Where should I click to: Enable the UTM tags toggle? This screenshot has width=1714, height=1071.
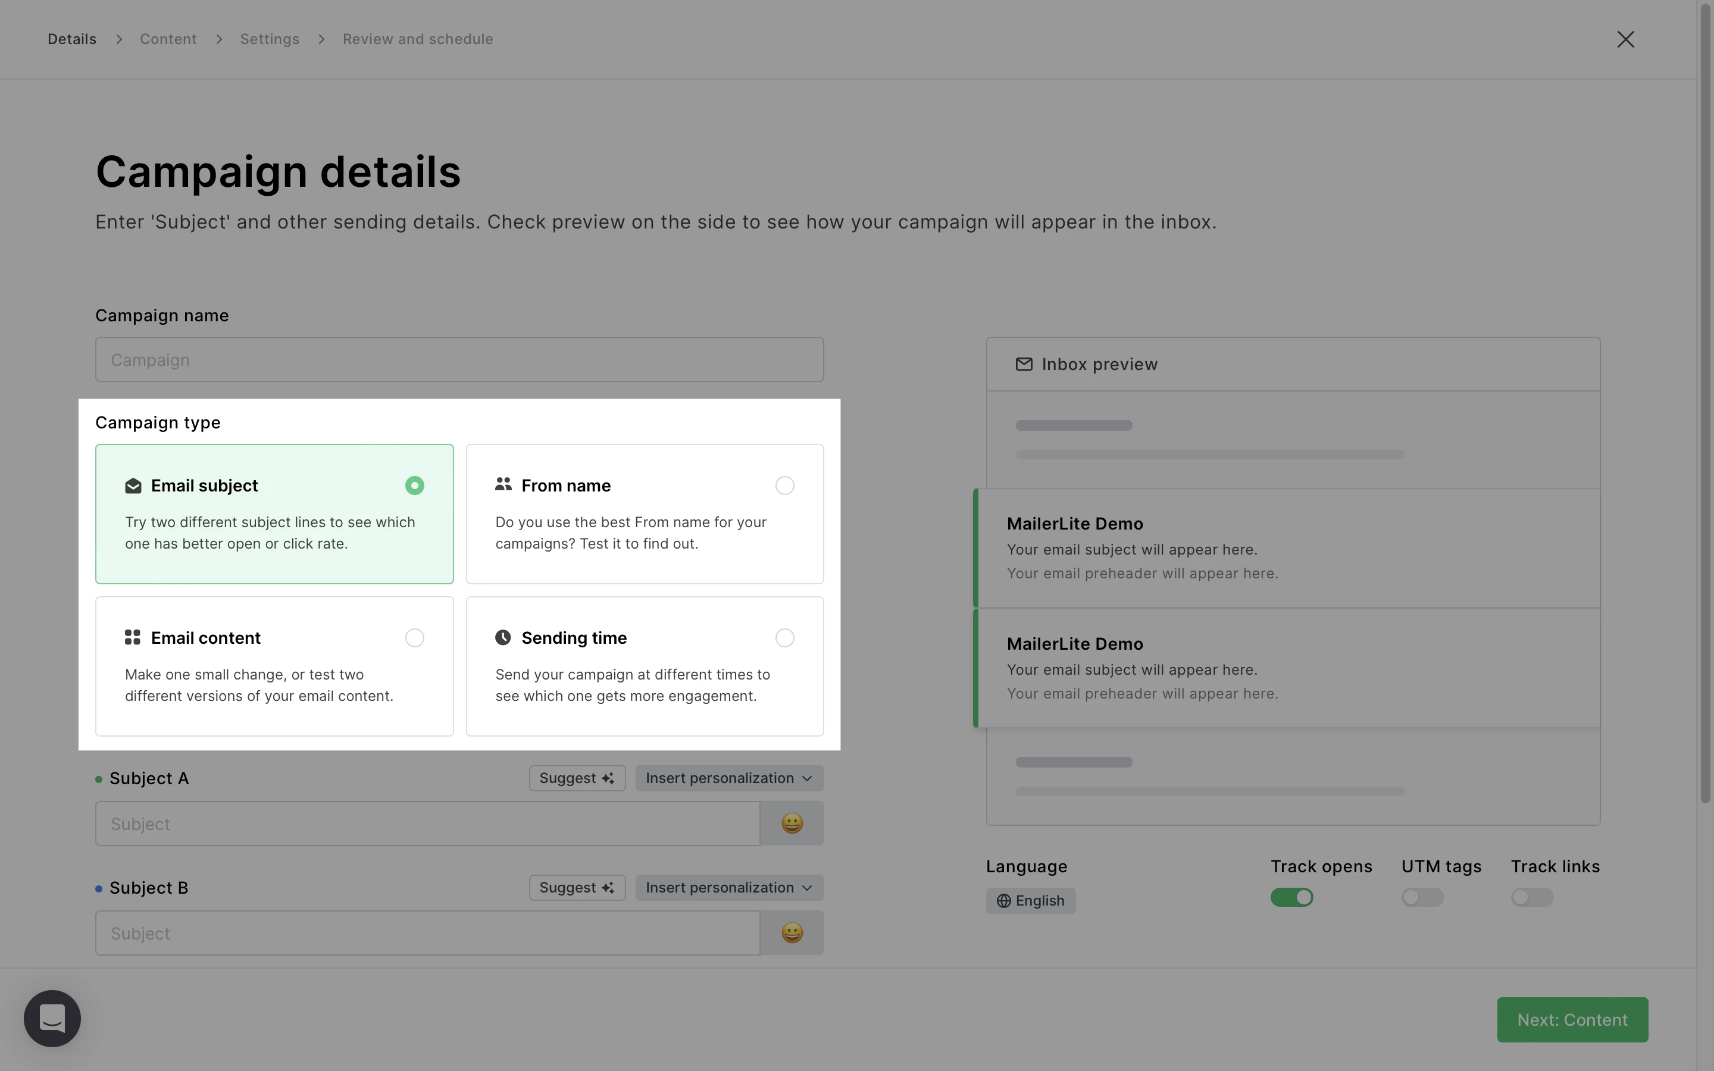click(x=1421, y=897)
